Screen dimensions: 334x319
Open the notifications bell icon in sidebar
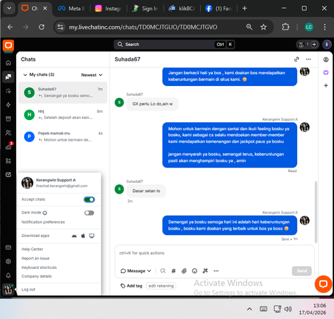(8, 276)
